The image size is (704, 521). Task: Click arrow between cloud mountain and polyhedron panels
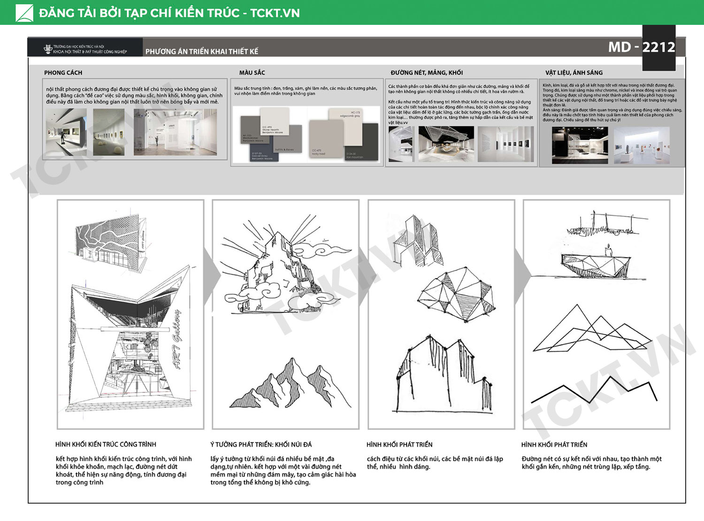(x=365, y=276)
